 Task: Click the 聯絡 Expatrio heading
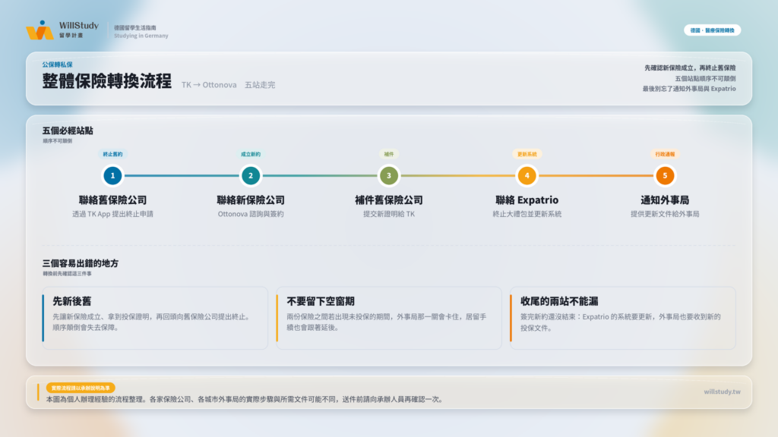tap(527, 200)
